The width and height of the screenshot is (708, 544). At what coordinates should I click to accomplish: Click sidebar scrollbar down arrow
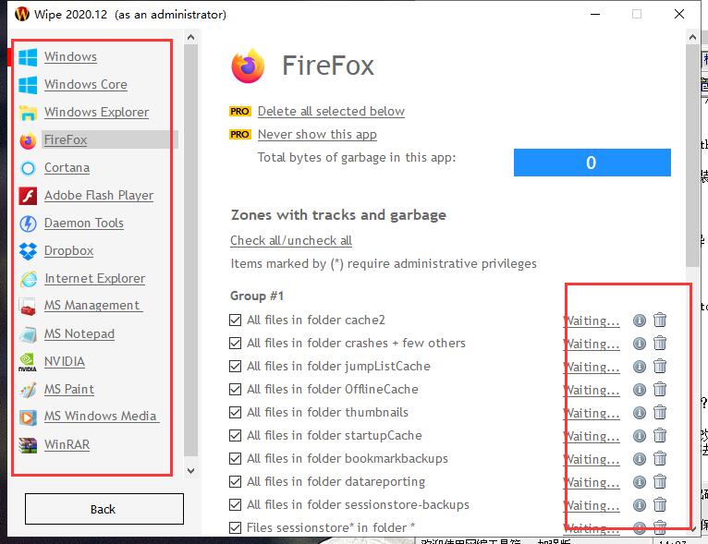click(x=191, y=471)
